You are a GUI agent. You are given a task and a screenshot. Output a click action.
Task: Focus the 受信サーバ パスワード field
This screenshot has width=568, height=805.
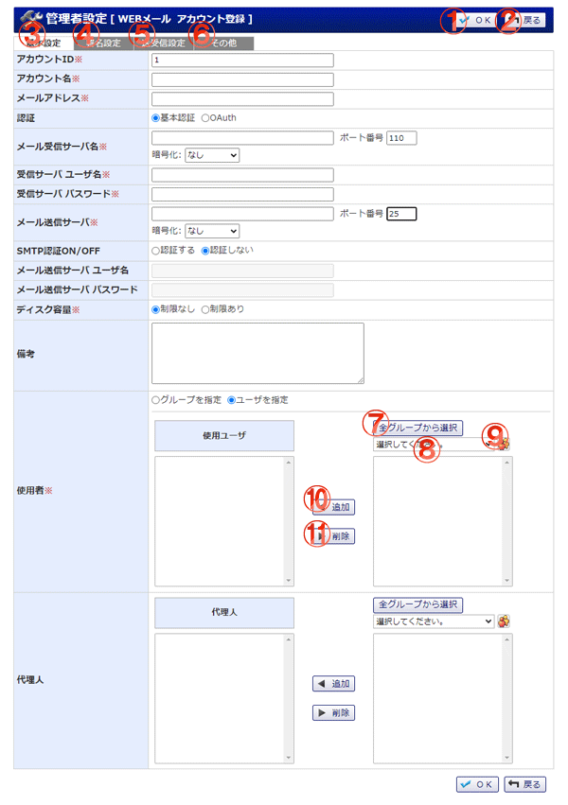(x=242, y=195)
